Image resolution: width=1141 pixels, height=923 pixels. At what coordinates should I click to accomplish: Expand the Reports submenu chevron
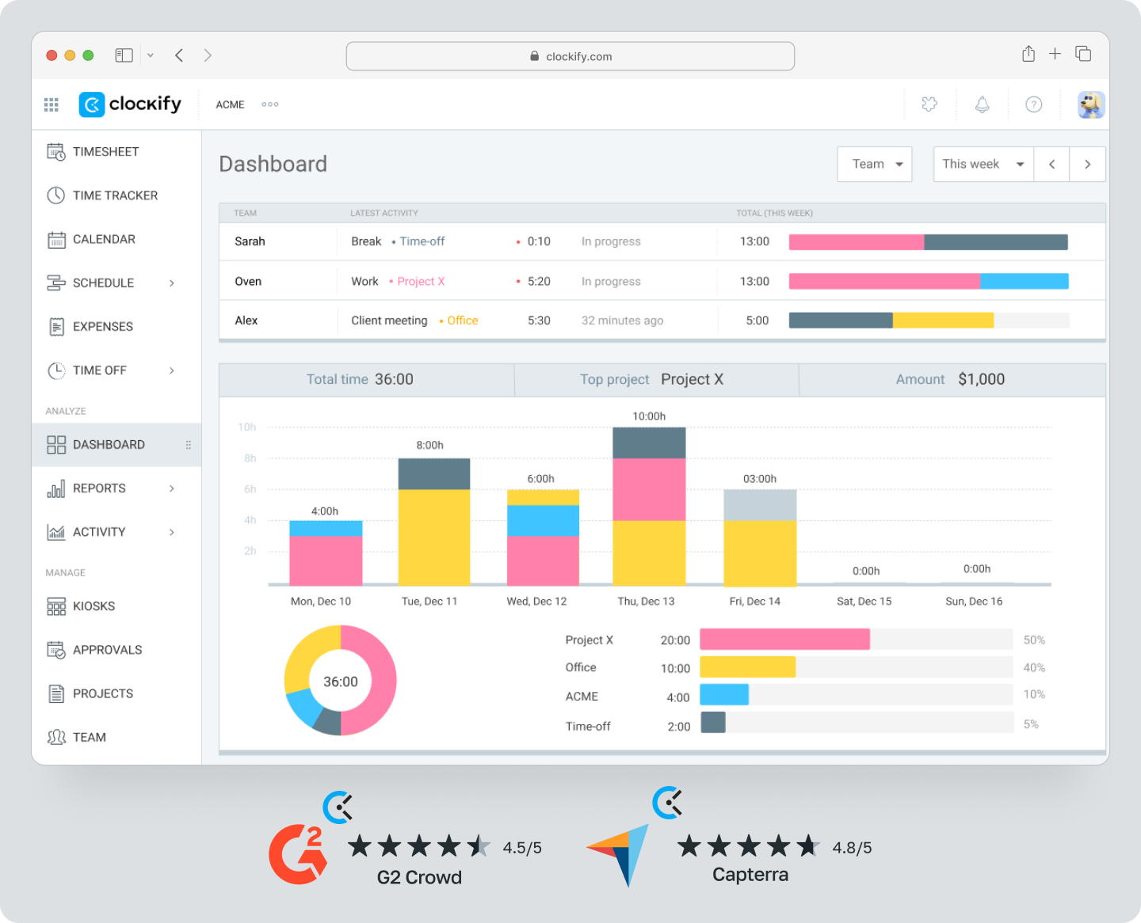(x=172, y=488)
